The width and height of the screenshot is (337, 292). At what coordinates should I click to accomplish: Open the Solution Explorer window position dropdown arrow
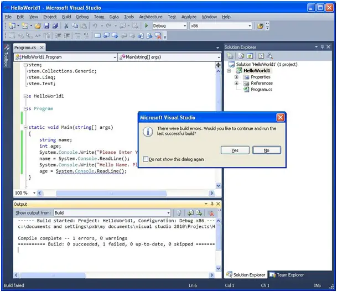(316, 47)
